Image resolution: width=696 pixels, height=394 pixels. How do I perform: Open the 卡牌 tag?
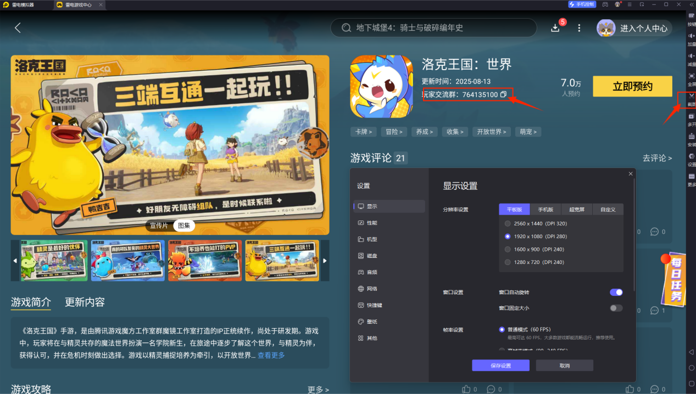pos(363,132)
